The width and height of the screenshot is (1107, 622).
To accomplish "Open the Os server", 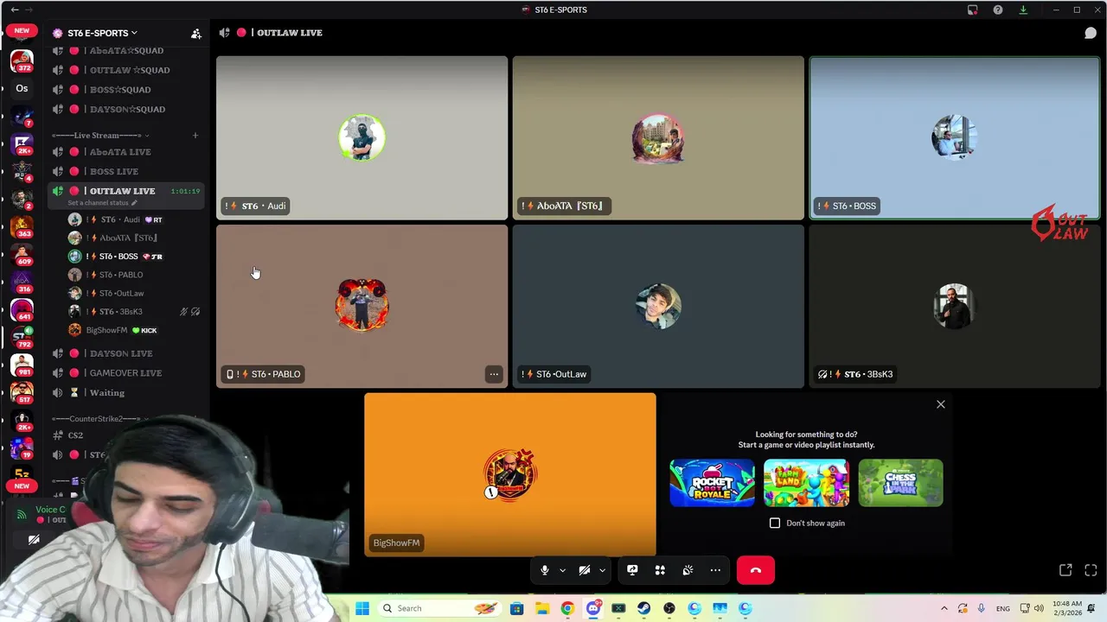I will tap(22, 88).
